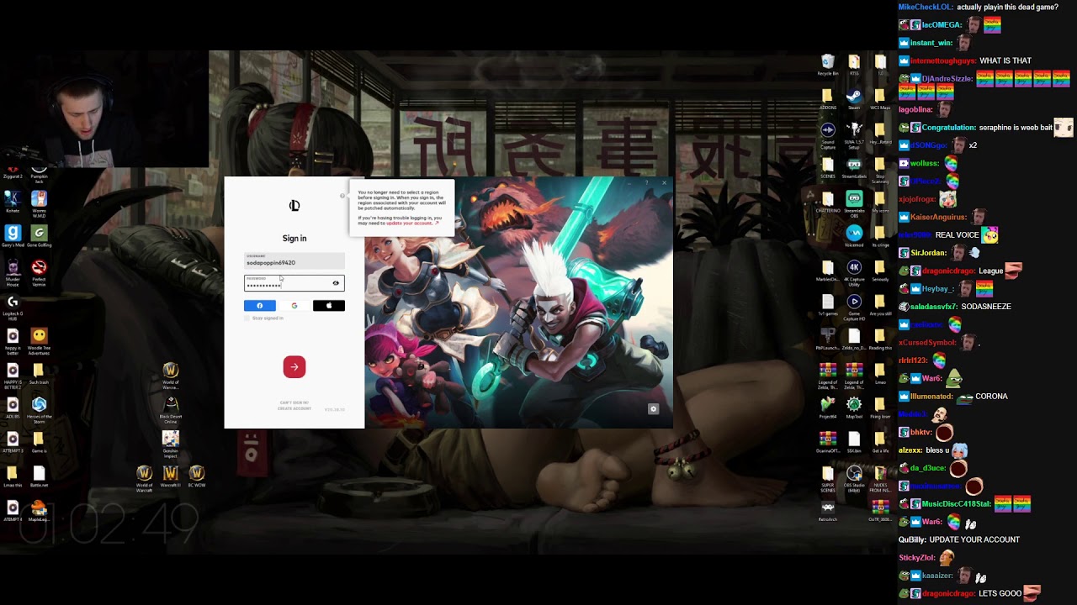Open the Voicemod desktop shortcut
Screen dimensions: 1077x605
tap(854, 237)
